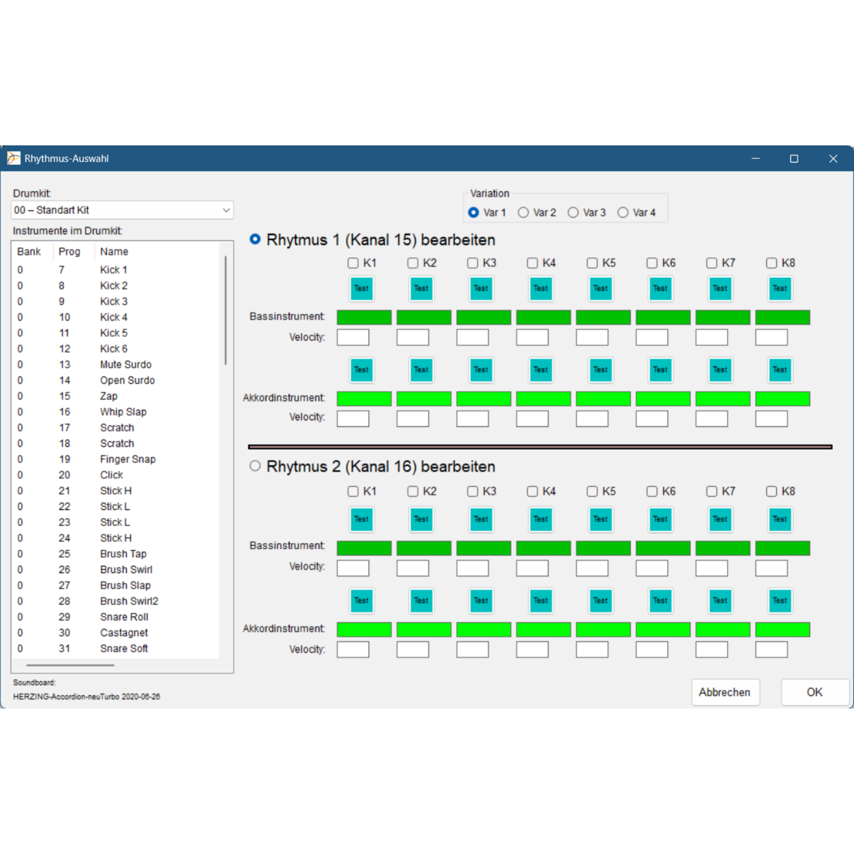Image resolution: width=854 pixels, height=854 pixels.
Task: Select Var 3 variation radio button
Action: click(x=573, y=212)
